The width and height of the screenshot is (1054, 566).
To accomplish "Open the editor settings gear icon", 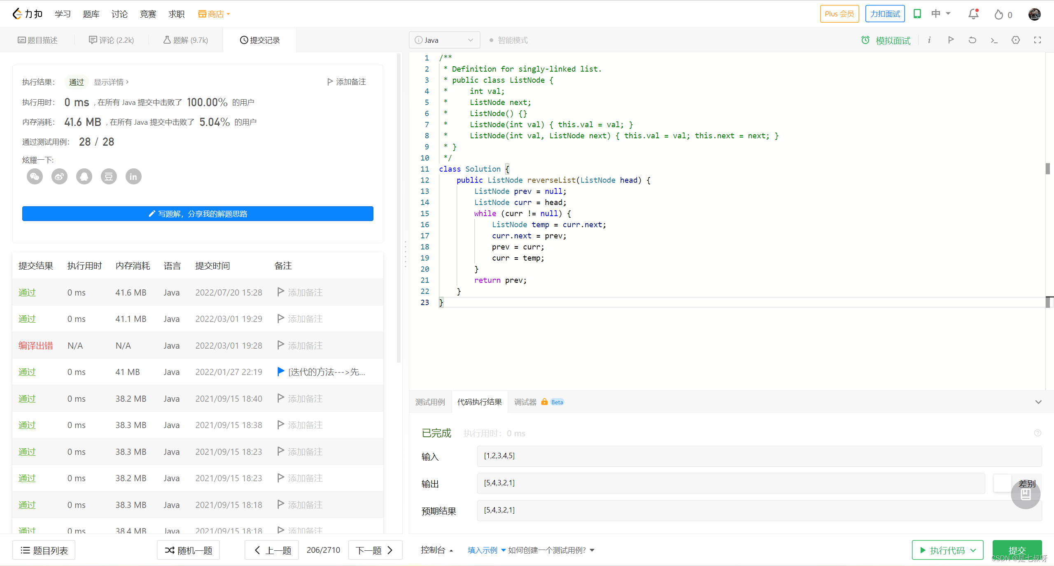I will coord(1016,40).
